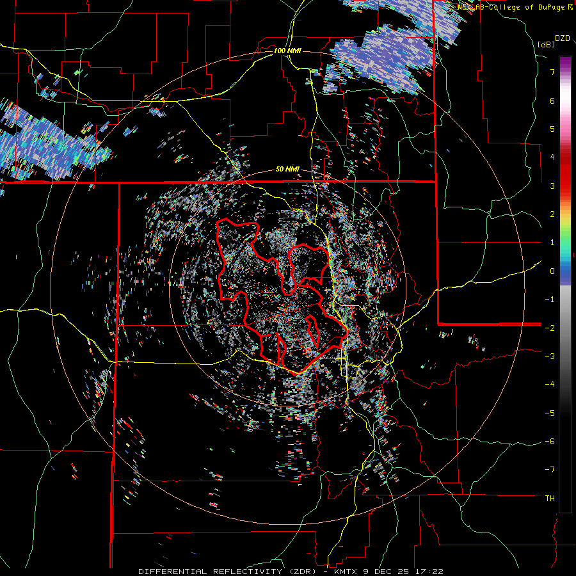The width and height of the screenshot is (576, 576).
Task: Click the "50 NMI" range ring label
Action: [x=287, y=170]
